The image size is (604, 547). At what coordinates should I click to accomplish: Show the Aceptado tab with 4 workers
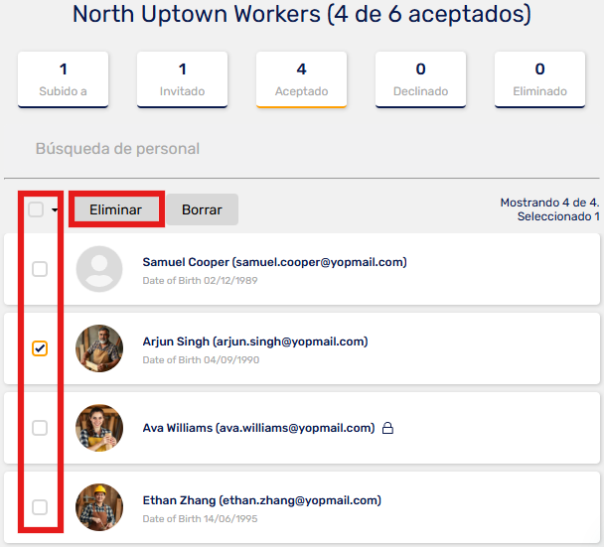[x=301, y=79]
